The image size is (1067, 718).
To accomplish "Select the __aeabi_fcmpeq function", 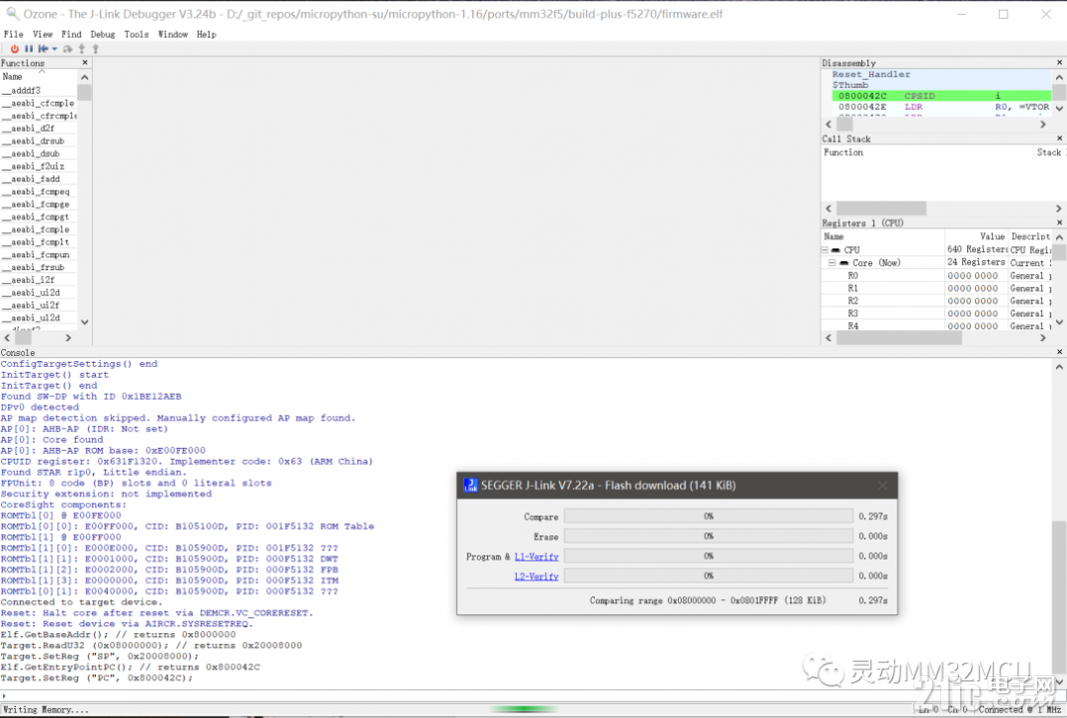I will [x=39, y=191].
